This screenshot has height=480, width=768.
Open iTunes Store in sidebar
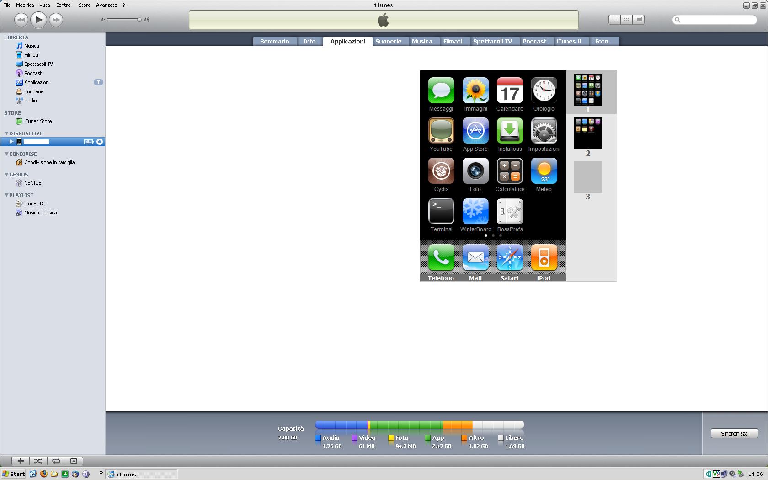pyautogui.click(x=38, y=121)
